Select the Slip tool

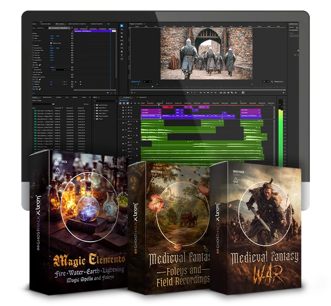(x=122, y=40)
